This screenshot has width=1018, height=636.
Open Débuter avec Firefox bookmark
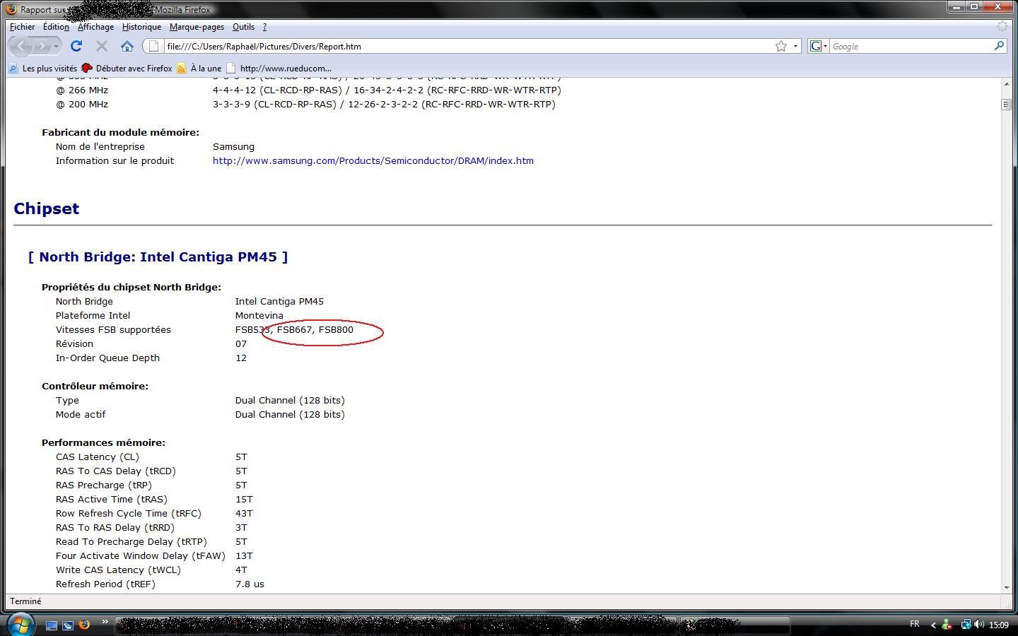[127, 69]
